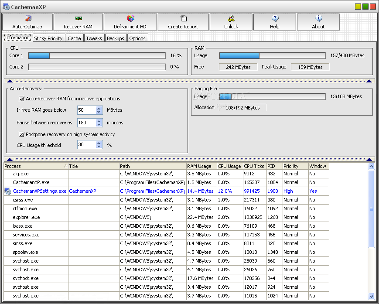379x304 pixels.
Task: Click the 242 MBytes free RAM value
Action: click(238, 67)
